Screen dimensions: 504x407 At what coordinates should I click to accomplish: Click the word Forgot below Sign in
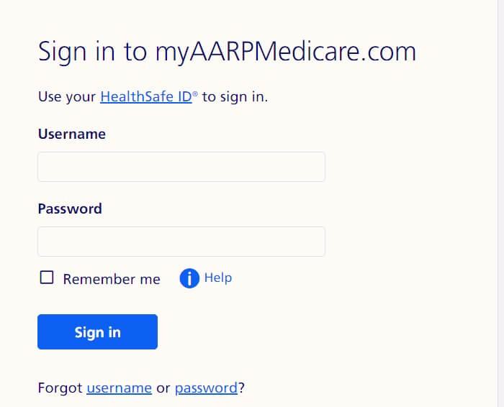click(60, 388)
